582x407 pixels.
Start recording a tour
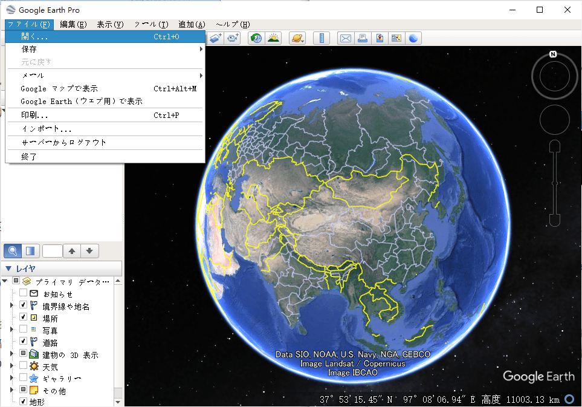coord(233,37)
